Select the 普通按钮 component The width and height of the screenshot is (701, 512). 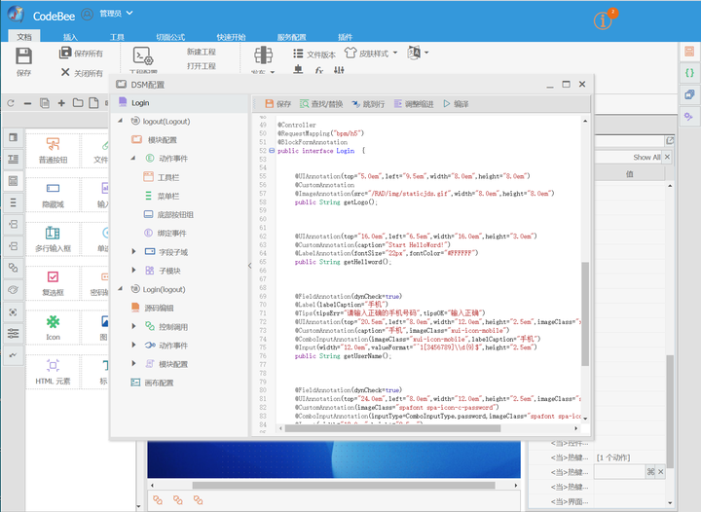click(53, 150)
